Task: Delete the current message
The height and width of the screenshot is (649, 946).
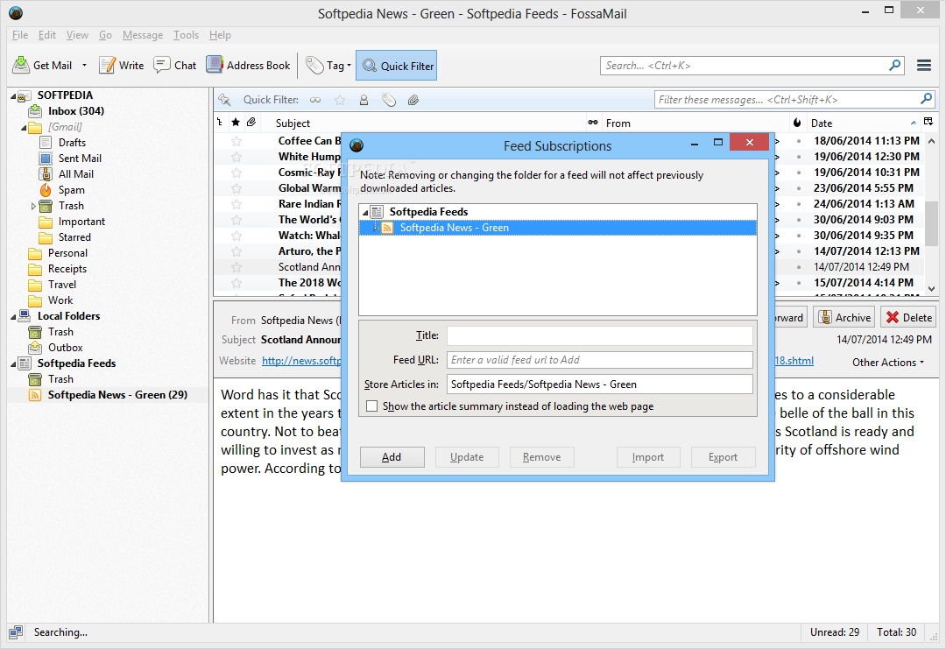Action: [909, 317]
